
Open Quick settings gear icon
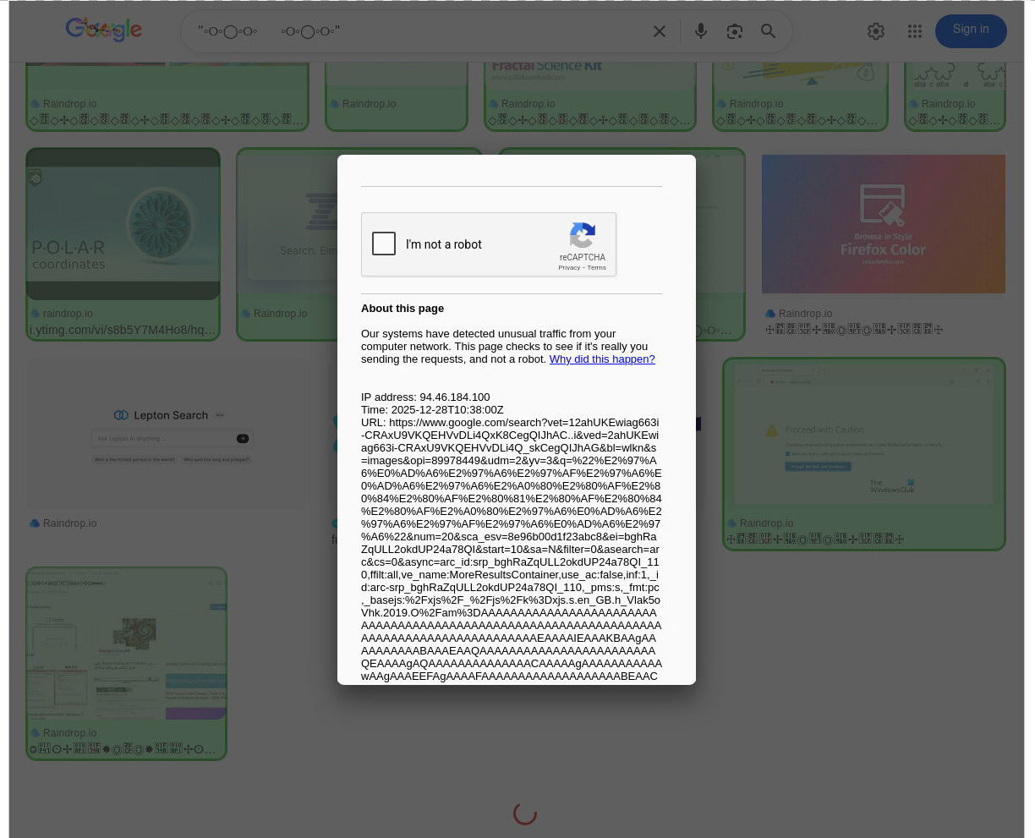876,31
